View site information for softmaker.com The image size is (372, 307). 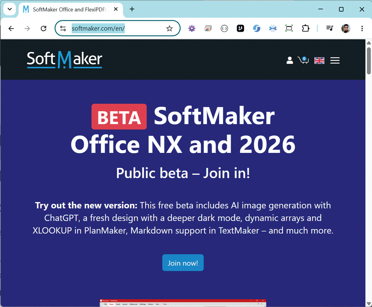63,28
